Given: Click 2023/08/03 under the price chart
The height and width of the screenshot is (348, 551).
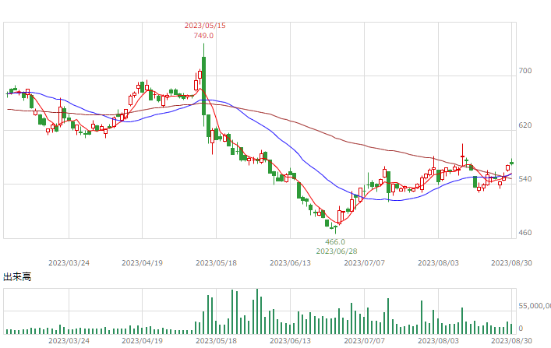Looking at the screenshot, I should [x=438, y=263].
